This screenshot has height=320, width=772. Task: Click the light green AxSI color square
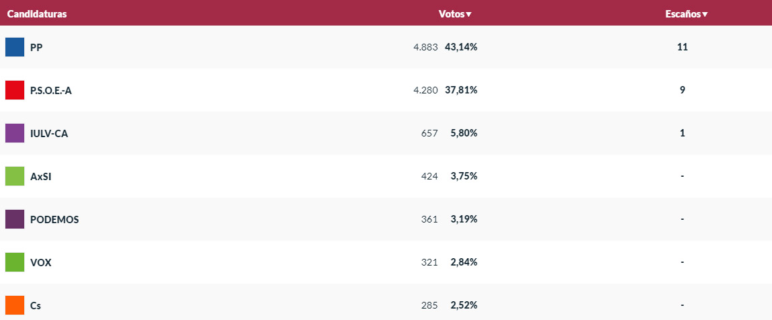pyautogui.click(x=15, y=176)
